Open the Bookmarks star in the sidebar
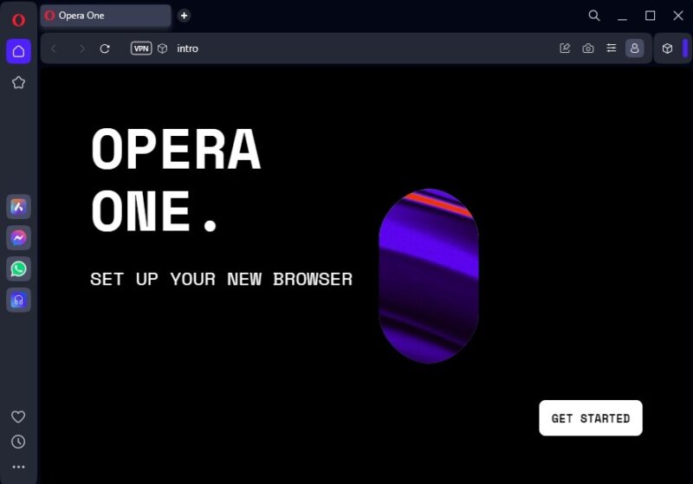Image resolution: width=693 pixels, height=484 pixels. 18,82
